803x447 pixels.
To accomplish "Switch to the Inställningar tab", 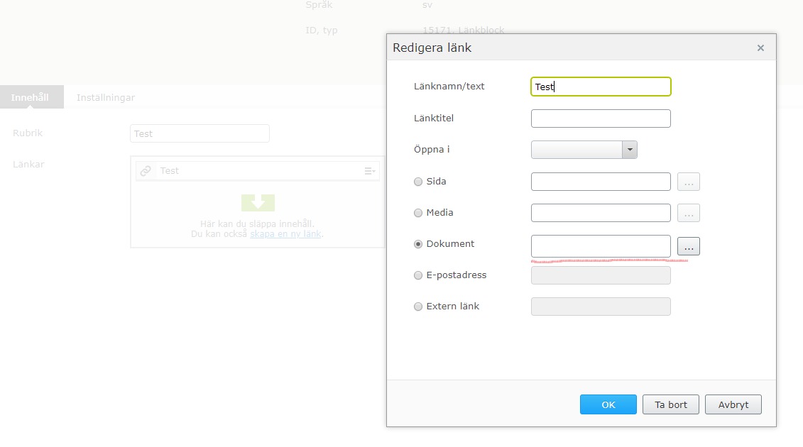I will 106,97.
